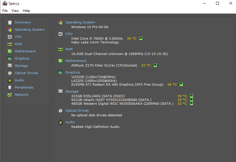
Task: Click the Storage hard drive icon in sidebar
Action: coord(10,66)
